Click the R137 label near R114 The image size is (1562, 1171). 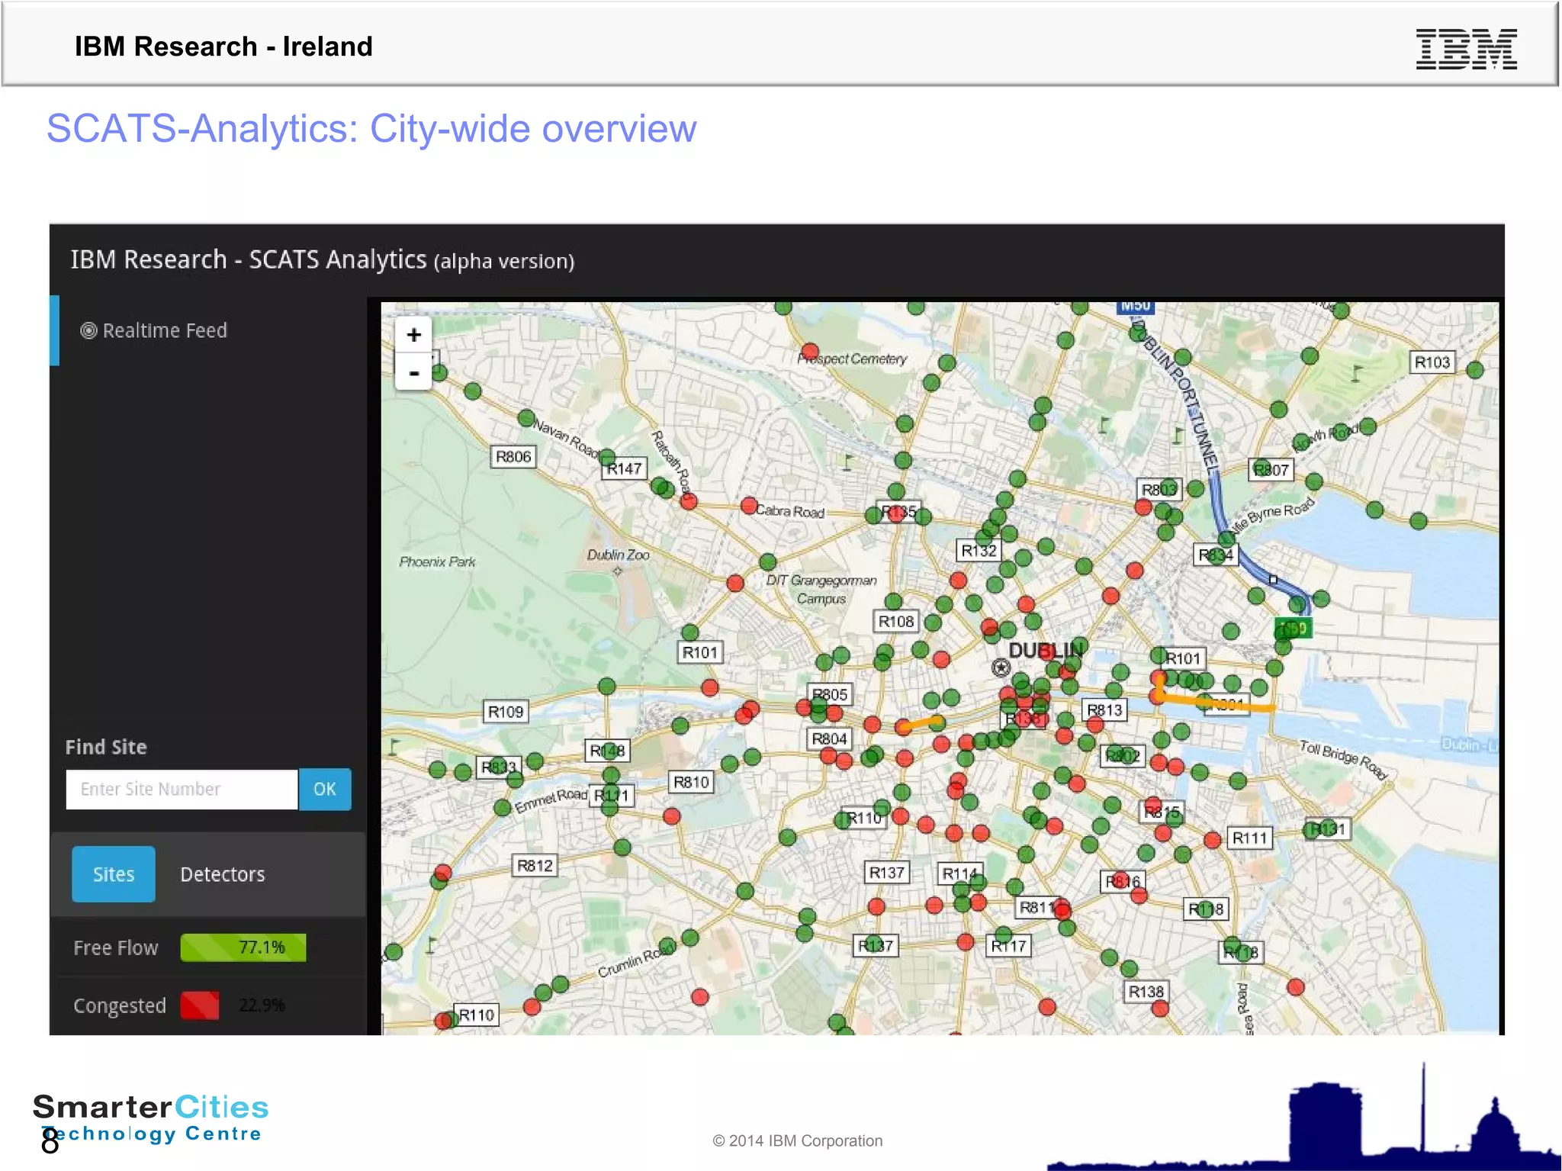(x=886, y=872)
